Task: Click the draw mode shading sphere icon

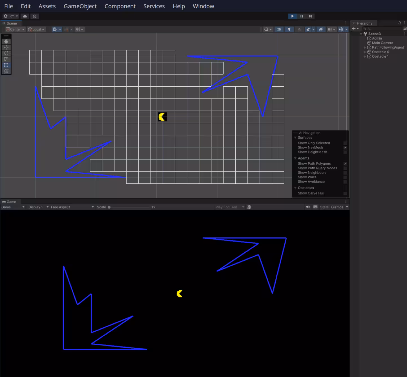Action: coord(266,29)
